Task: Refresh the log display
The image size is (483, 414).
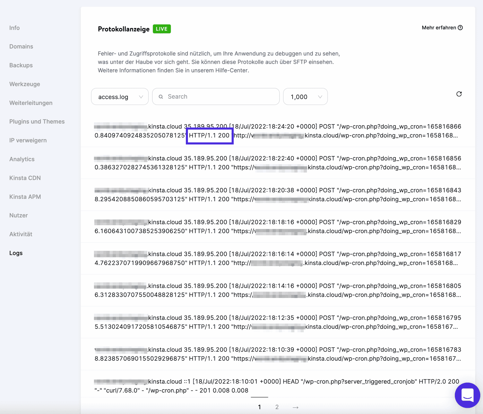Action: pos(459,94)
